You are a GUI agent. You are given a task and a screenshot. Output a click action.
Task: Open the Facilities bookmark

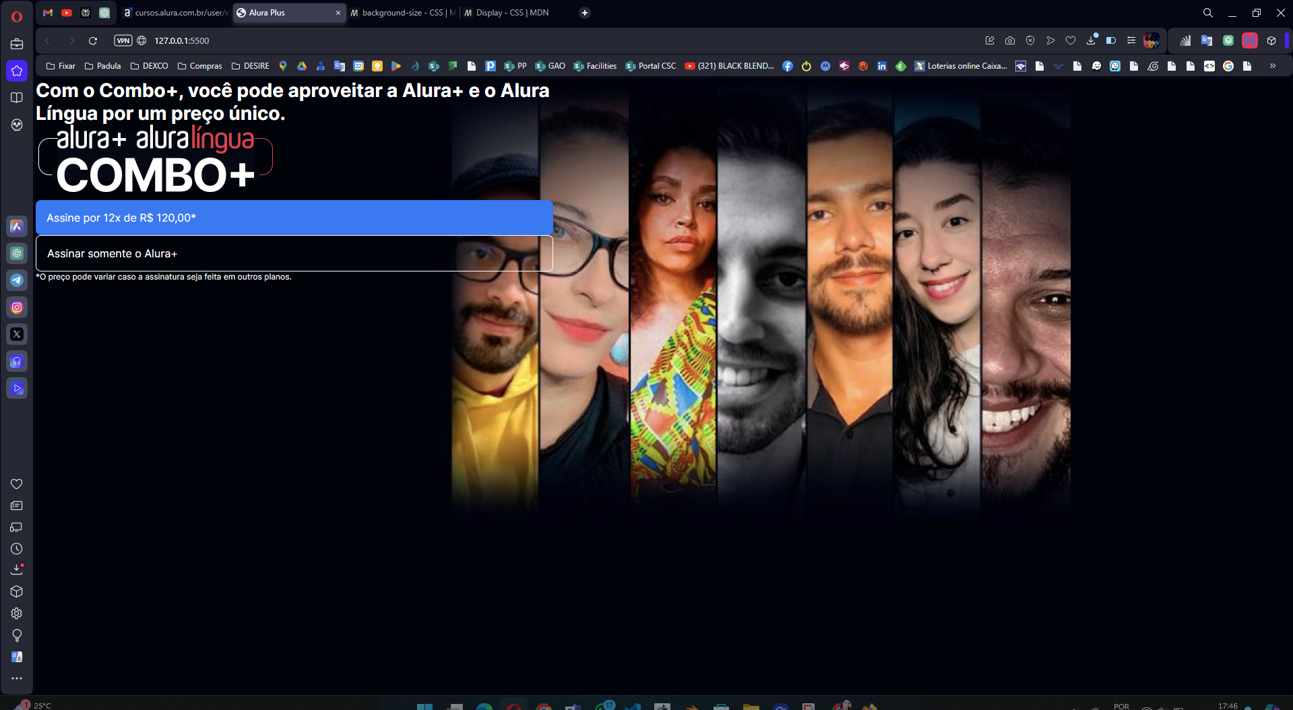coord(595,66)
